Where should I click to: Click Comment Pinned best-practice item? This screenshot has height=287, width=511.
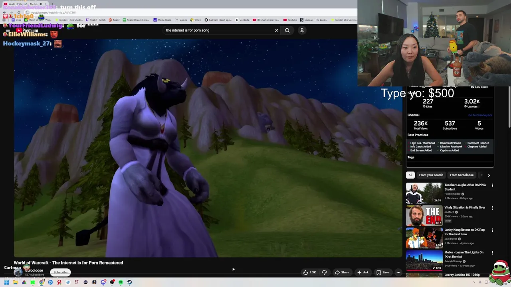click(x=448, y=143)
